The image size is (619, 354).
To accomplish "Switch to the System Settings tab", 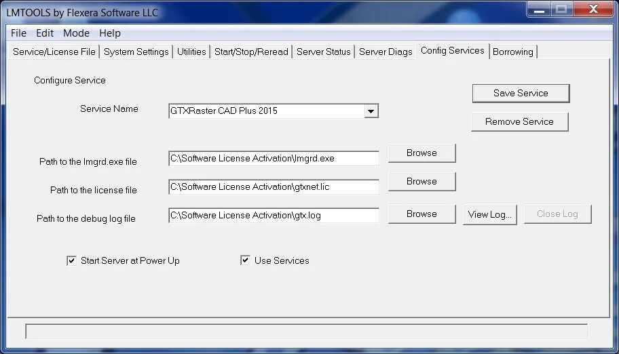I will (x=136, y=52).
